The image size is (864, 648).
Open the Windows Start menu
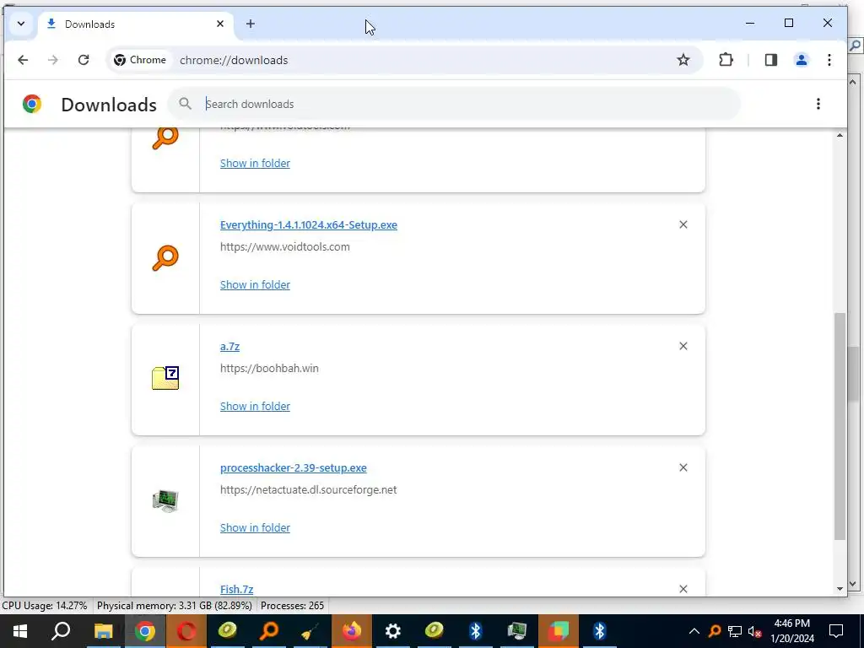[x=20, y=631]
